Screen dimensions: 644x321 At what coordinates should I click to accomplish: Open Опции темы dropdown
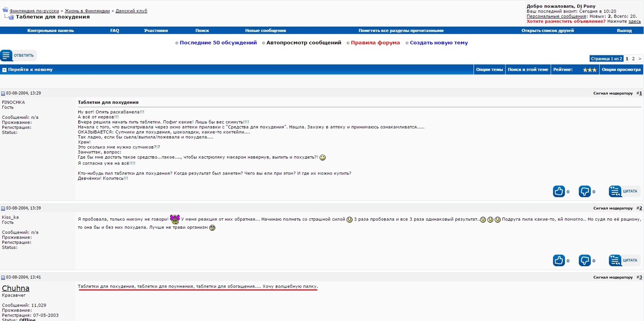[489, 70]
